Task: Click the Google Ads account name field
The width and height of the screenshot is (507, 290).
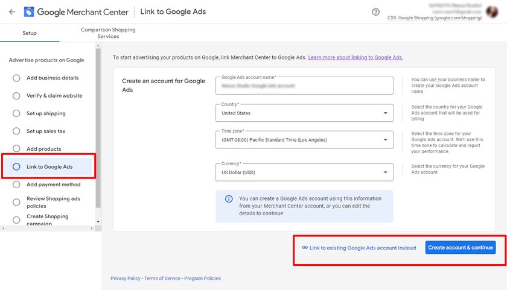Action: click(304, 86)
